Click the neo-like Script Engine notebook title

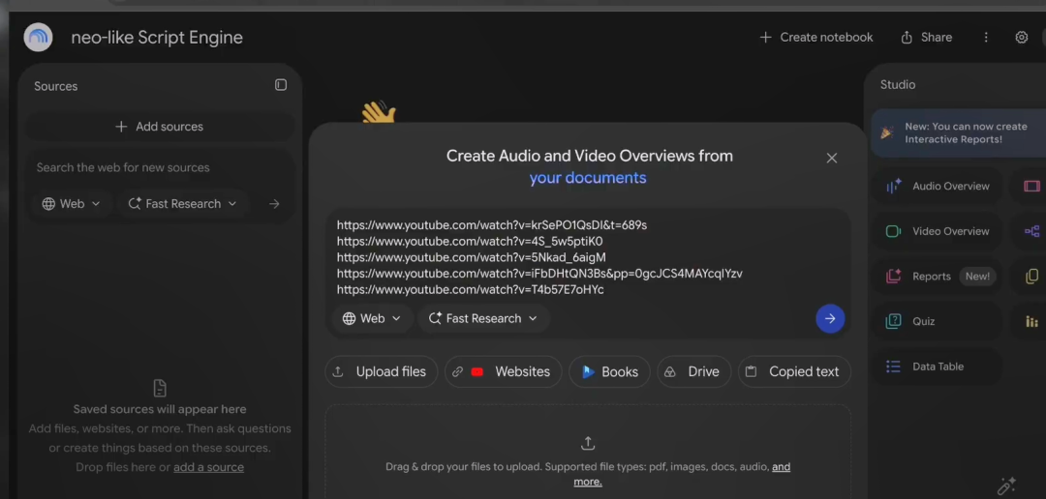point(157,38)
